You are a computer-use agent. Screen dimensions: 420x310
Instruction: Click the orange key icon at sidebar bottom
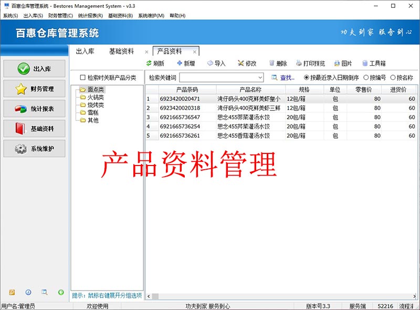point(12,292)
